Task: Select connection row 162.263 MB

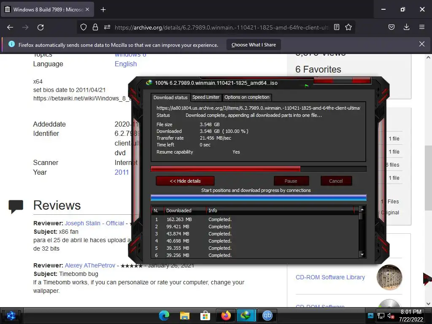Action: tap(255, 219)
